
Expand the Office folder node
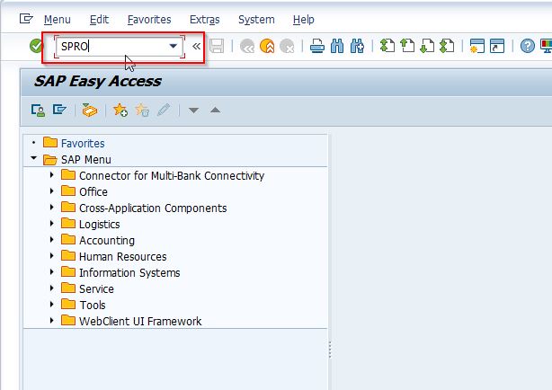tap(52, 191)
